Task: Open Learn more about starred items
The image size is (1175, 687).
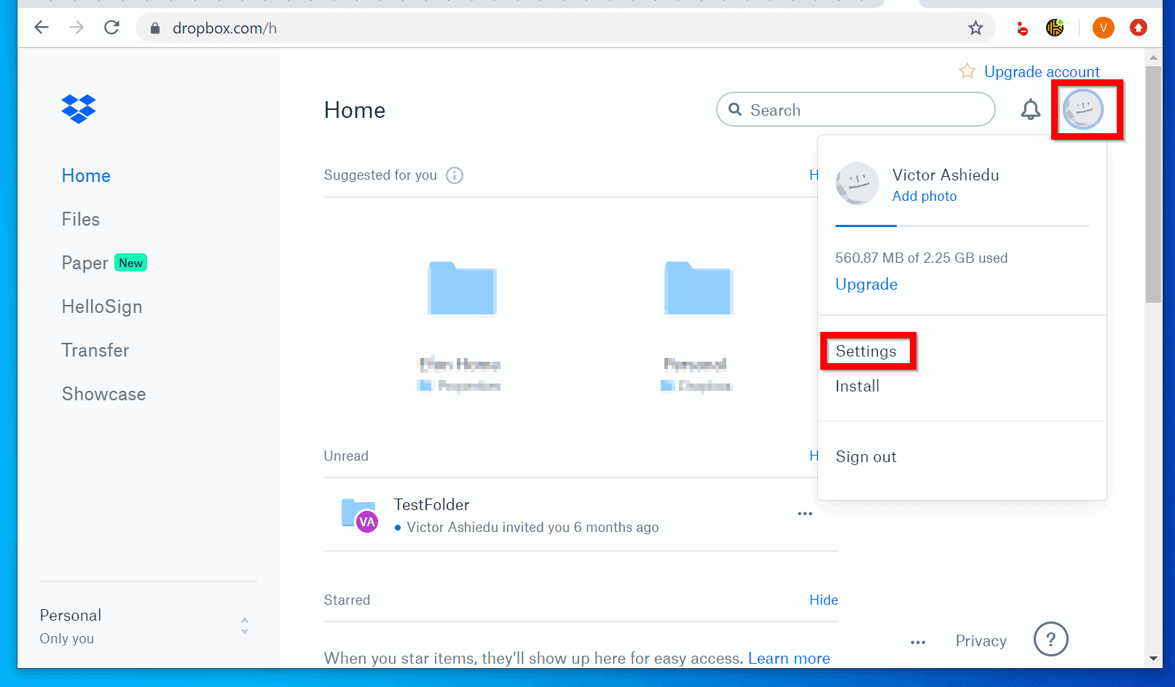Action: point(789,658)
